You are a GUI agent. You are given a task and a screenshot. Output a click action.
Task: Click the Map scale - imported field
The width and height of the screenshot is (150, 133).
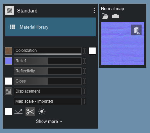[48, 101]
